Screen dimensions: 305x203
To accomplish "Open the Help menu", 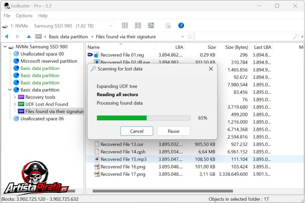I will click(43, 16).
